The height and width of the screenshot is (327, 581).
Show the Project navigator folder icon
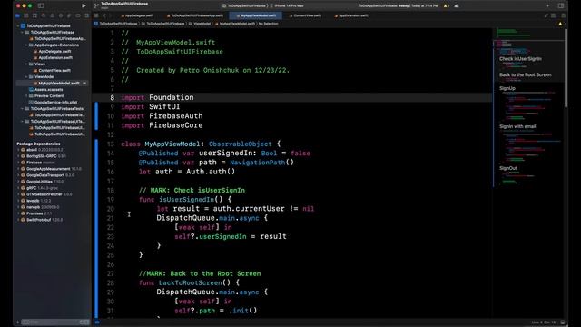pos(17,15)
